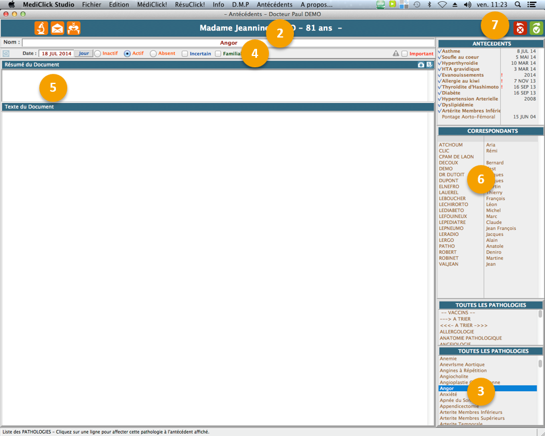Click the orange microscope icon
This screenshot has width=545, height=436.
(x=41, y=28)
